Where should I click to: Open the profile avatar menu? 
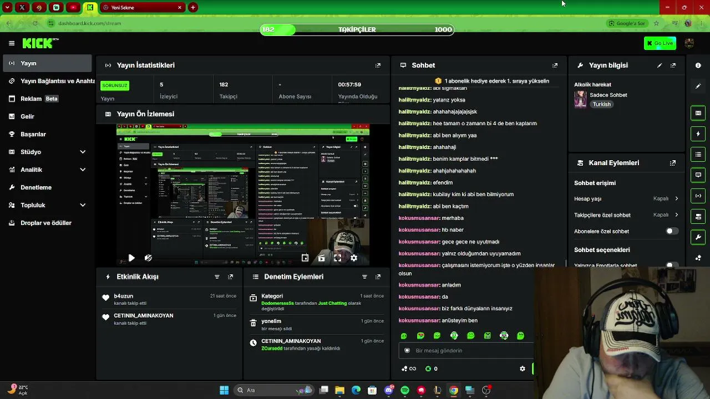coord(689,43)
